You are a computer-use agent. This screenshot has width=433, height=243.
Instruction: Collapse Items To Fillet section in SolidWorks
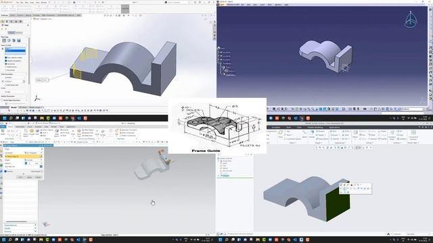(x=26, y=45)
